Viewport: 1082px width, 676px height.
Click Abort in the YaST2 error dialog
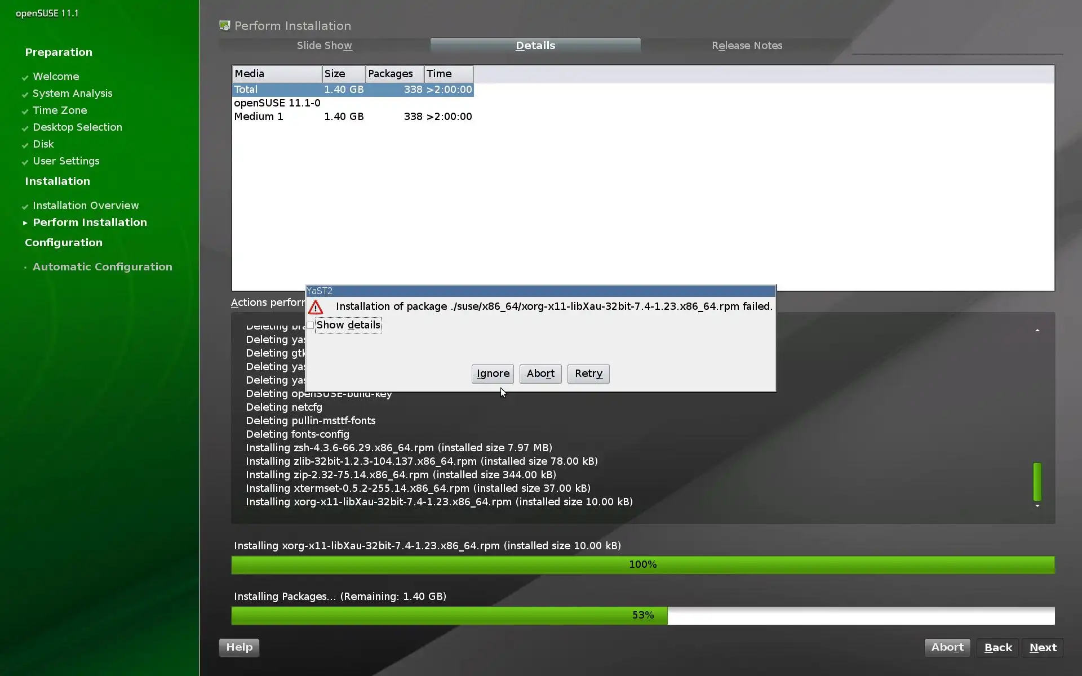[540, 373]
